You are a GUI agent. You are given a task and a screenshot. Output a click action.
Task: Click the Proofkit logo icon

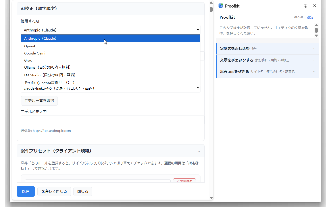221,6
